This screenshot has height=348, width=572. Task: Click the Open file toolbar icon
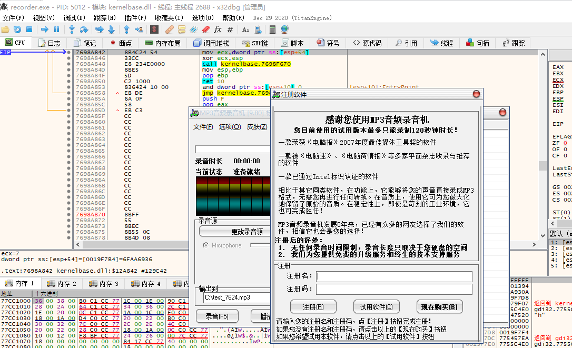coord(5,29)
